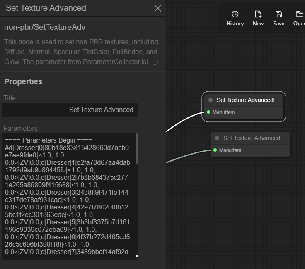
Task: Close the Set Texture Advanced panel
Action: (157, 8)
